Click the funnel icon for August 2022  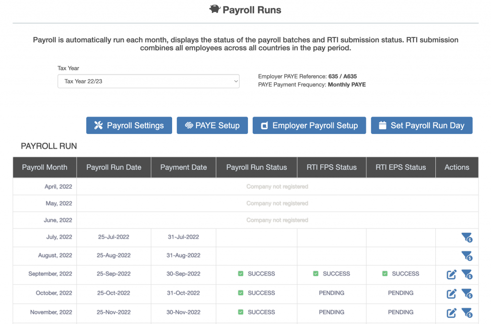pyautogui.click(x=466, y=255)
